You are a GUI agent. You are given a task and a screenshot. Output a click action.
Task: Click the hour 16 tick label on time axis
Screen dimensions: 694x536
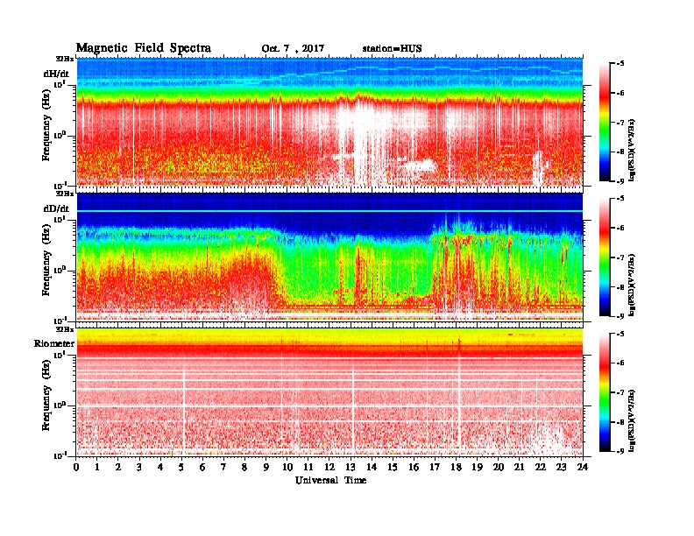pos(414,468)
